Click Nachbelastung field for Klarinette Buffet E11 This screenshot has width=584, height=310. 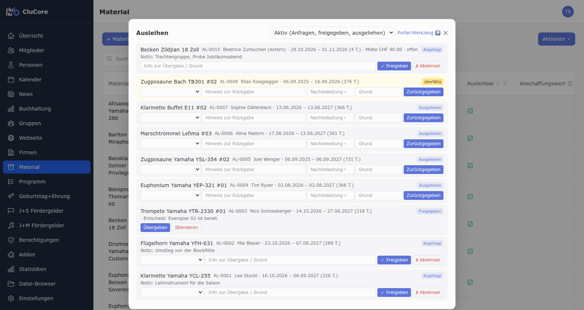[331, 118]
